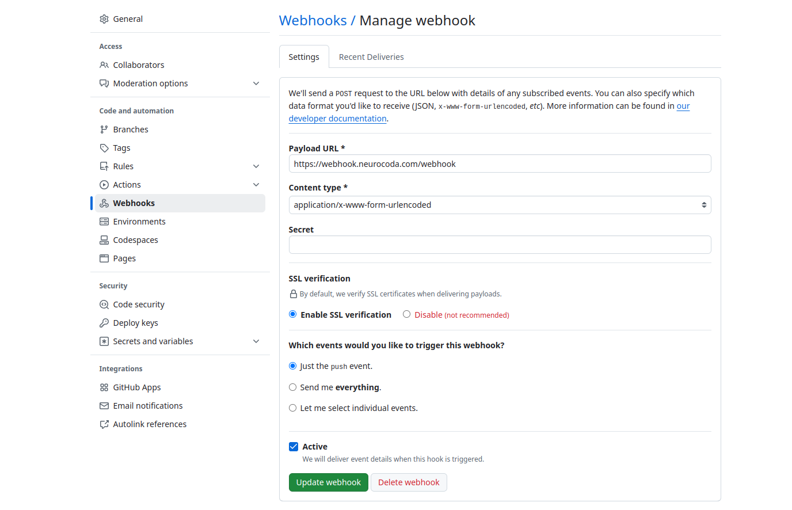
Task: Open Environments using its server icon
Action: point(104,222)
